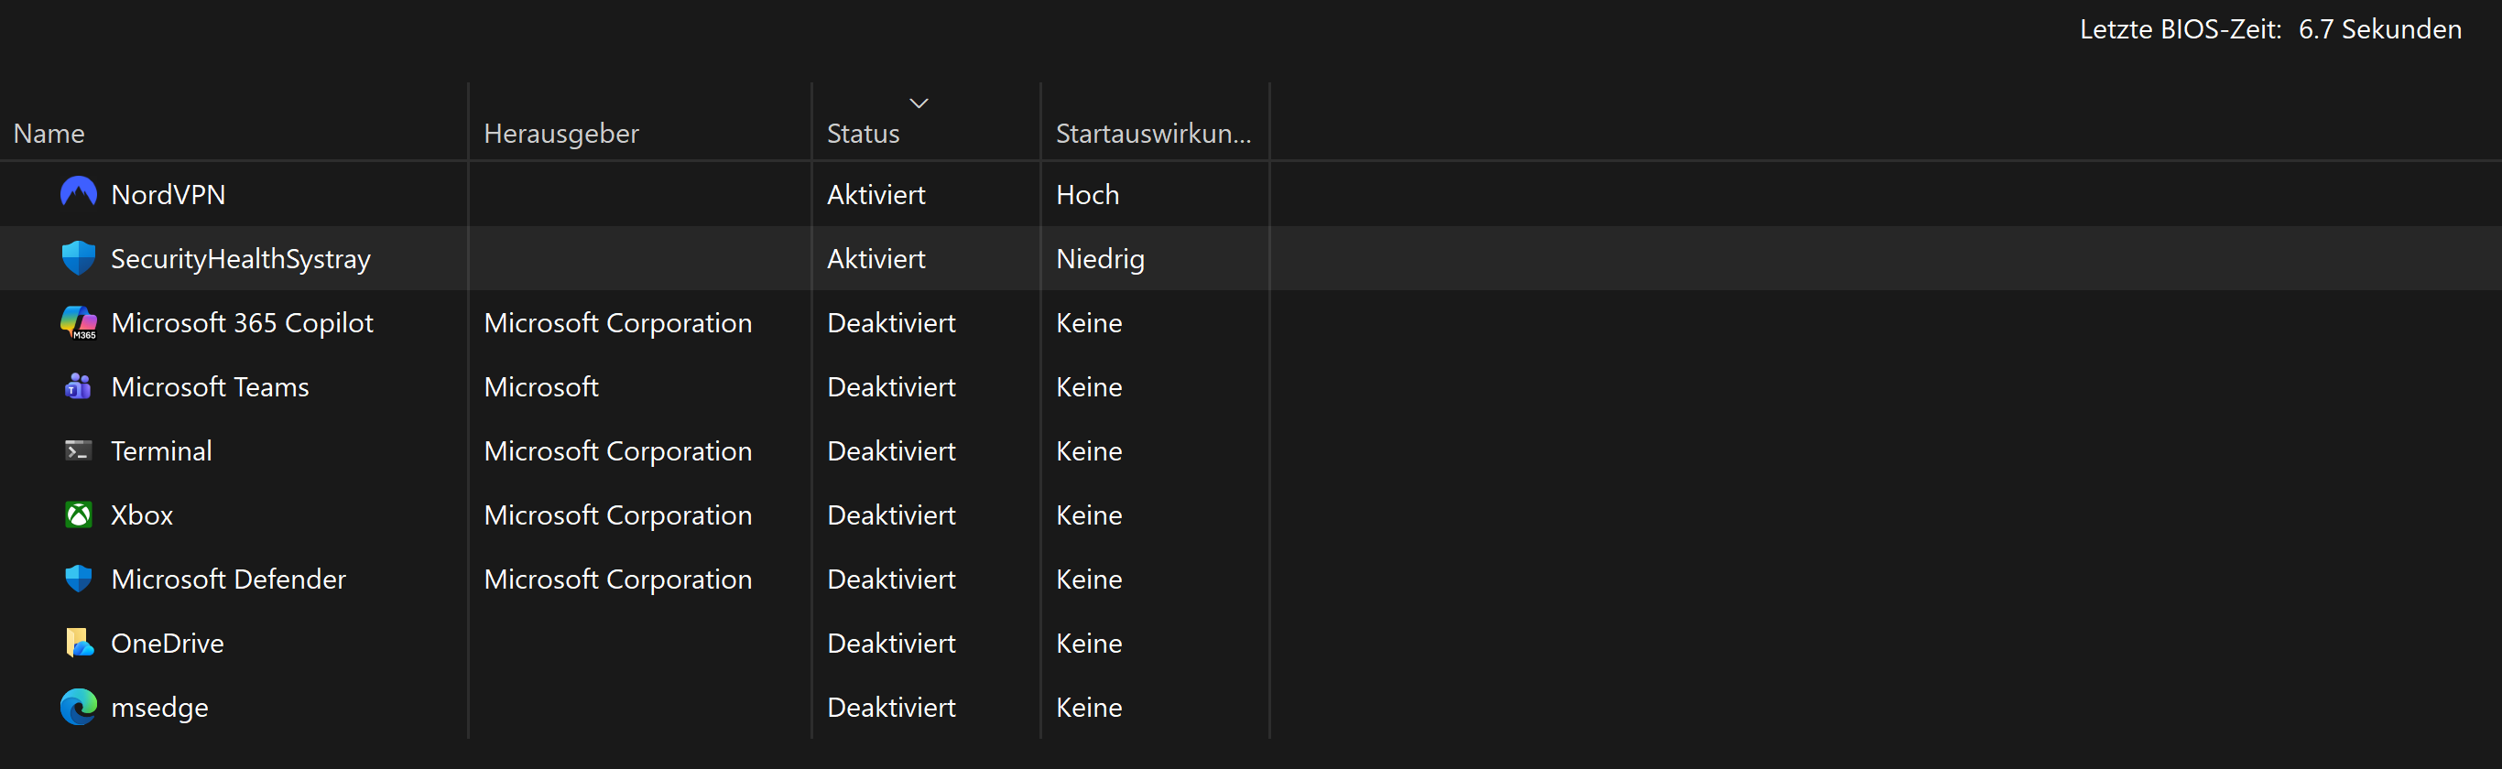Click the Keine impact of OneDrive

[1089, 643]
